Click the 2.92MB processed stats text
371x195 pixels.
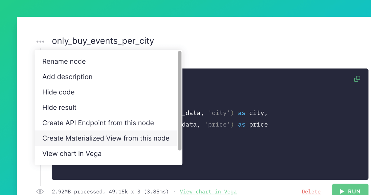tap(110, 192)
